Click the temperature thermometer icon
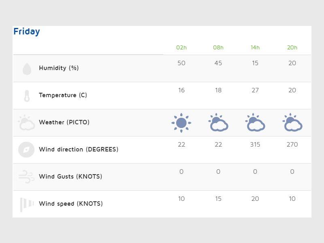 coord(27,96)
